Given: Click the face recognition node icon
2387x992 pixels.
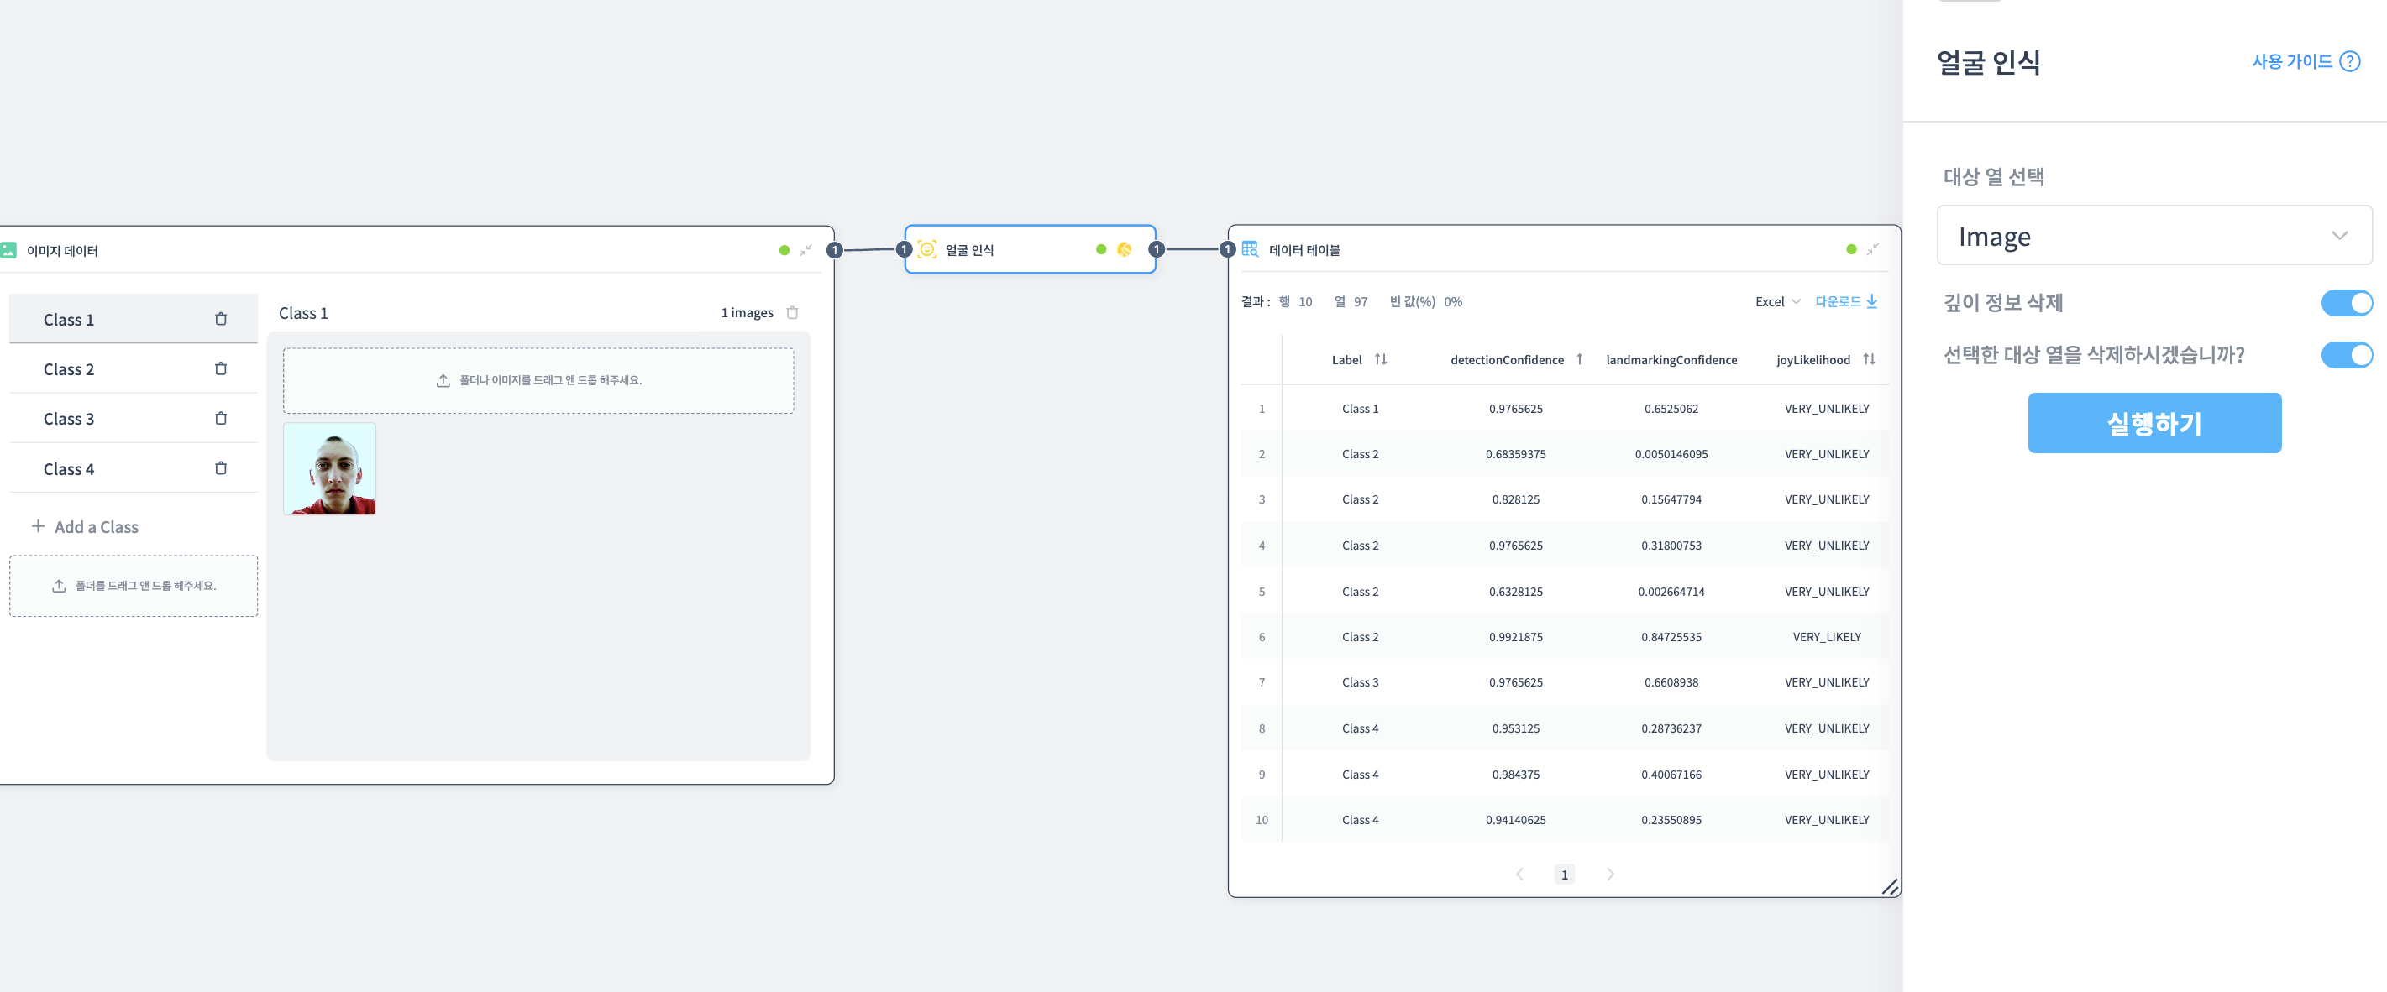Looking at the screenshot, I should pyautogui.click(x=926, y=249).
